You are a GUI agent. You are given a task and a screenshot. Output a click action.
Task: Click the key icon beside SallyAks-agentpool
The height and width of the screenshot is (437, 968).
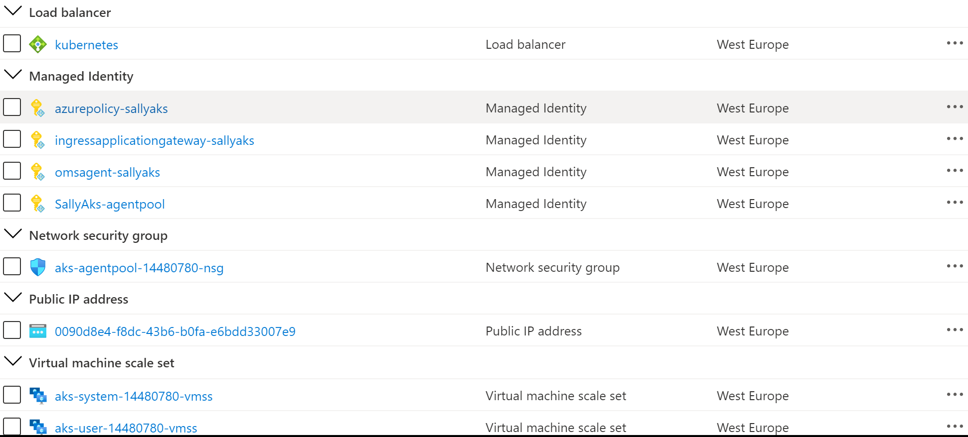click(x=38, y=204)
